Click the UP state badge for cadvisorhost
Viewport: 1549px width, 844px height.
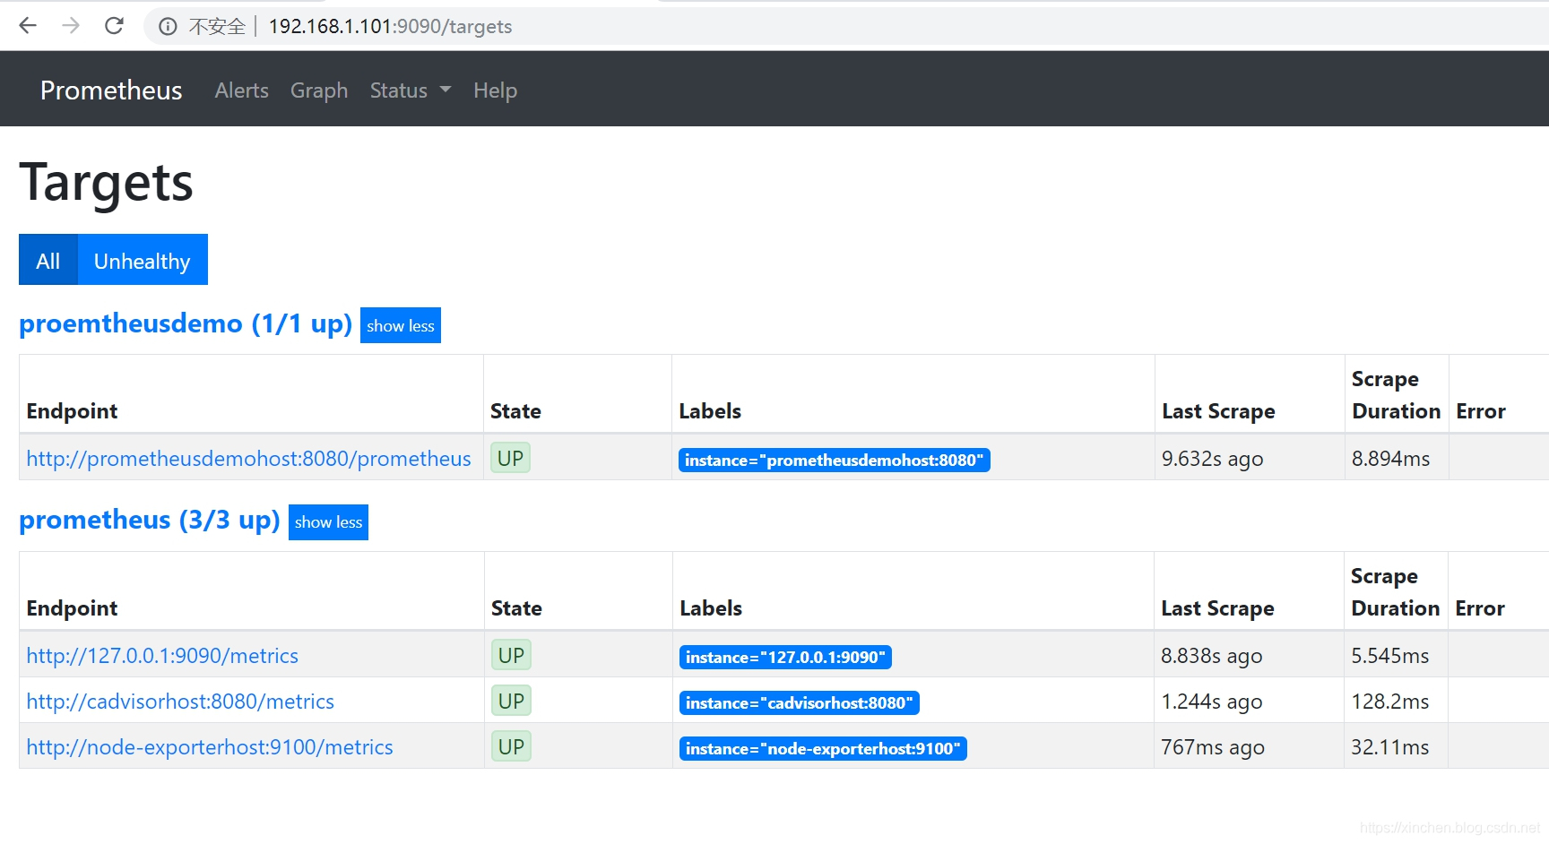click(511, 701)
